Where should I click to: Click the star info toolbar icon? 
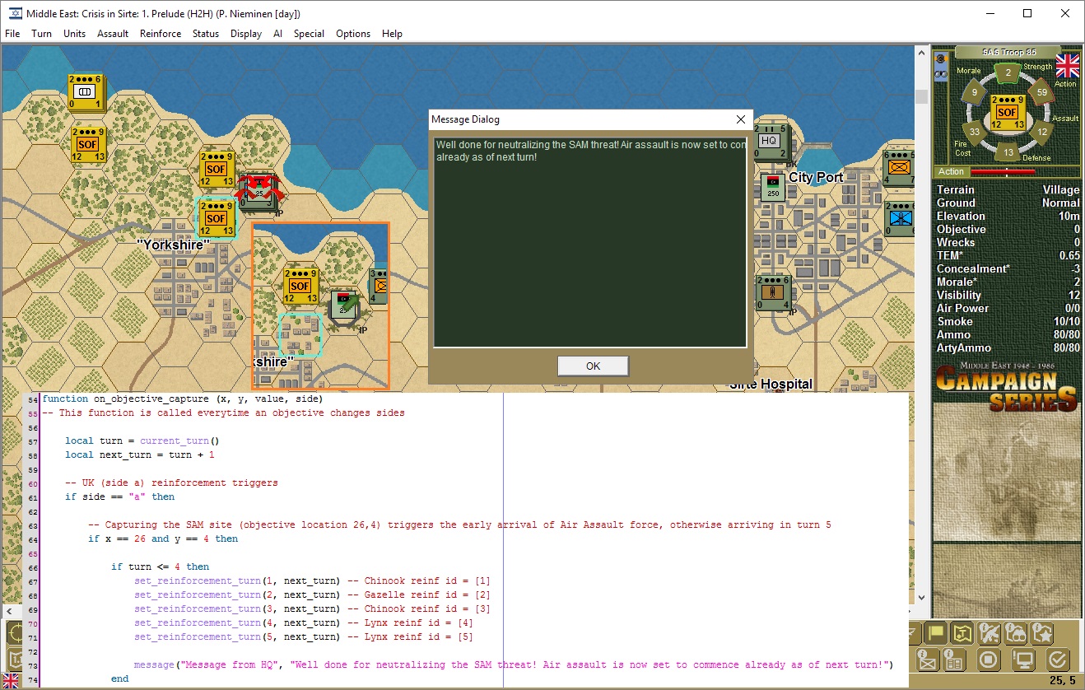(x=1043, y=633)
